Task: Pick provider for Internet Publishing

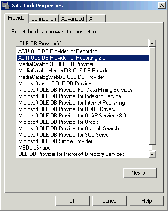Action: [83, 103]
